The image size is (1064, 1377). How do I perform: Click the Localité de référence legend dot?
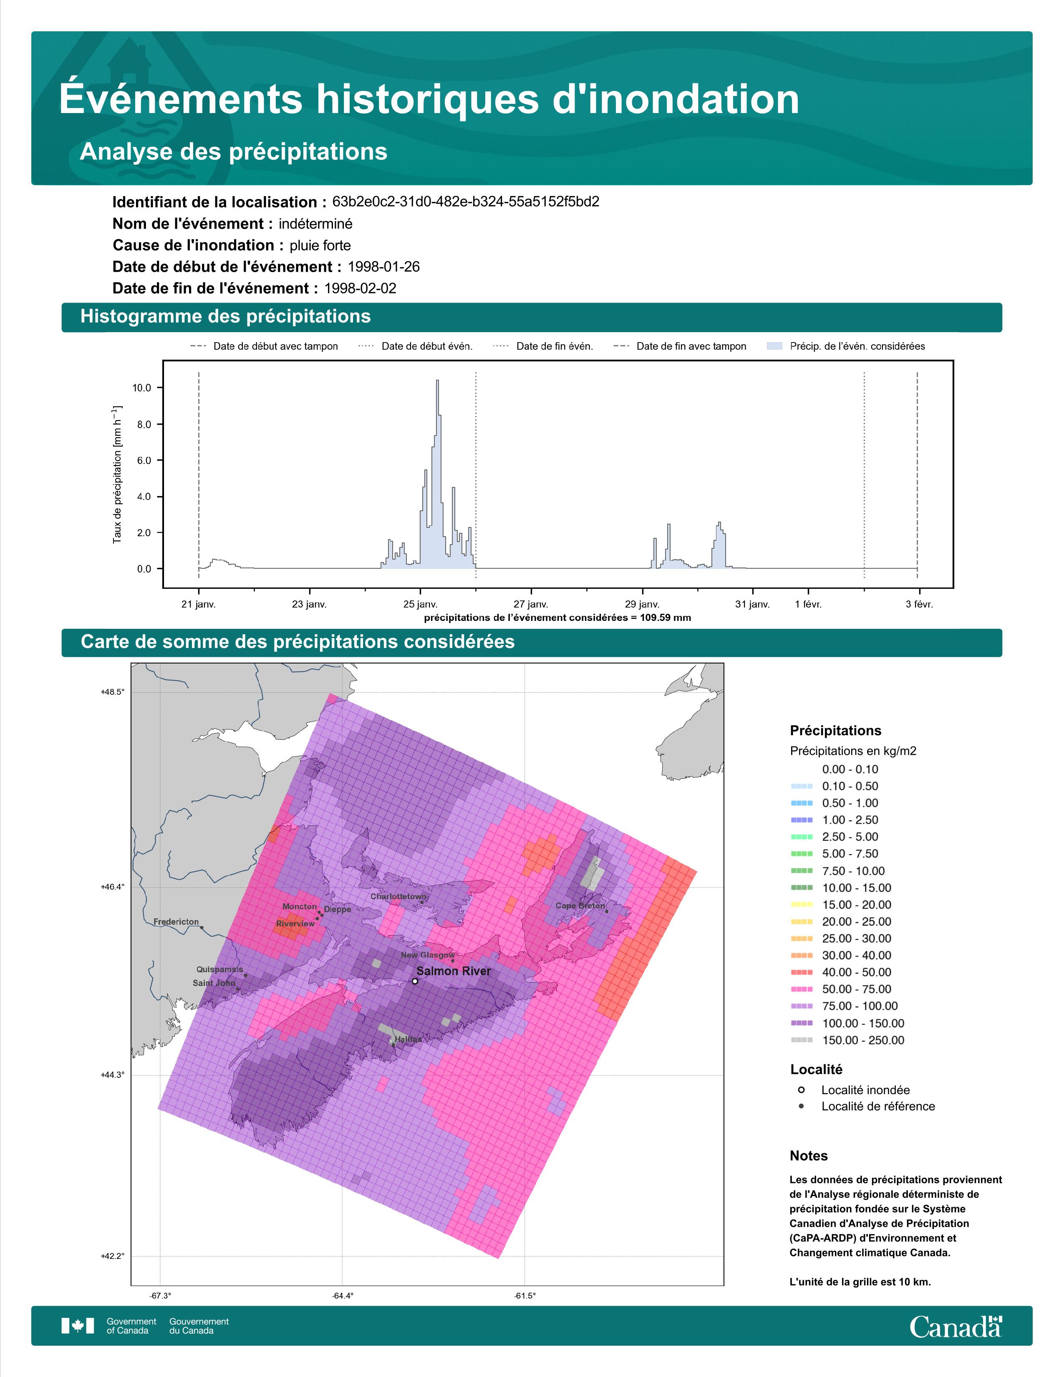801,1106
